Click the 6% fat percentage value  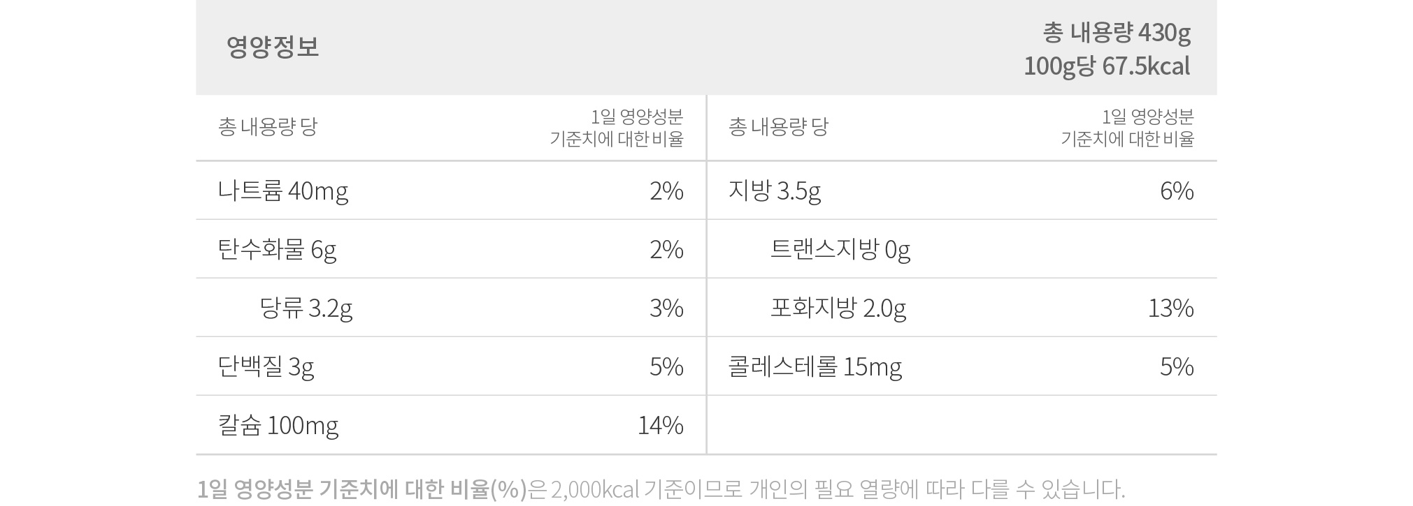click(x=1177, y=191)
